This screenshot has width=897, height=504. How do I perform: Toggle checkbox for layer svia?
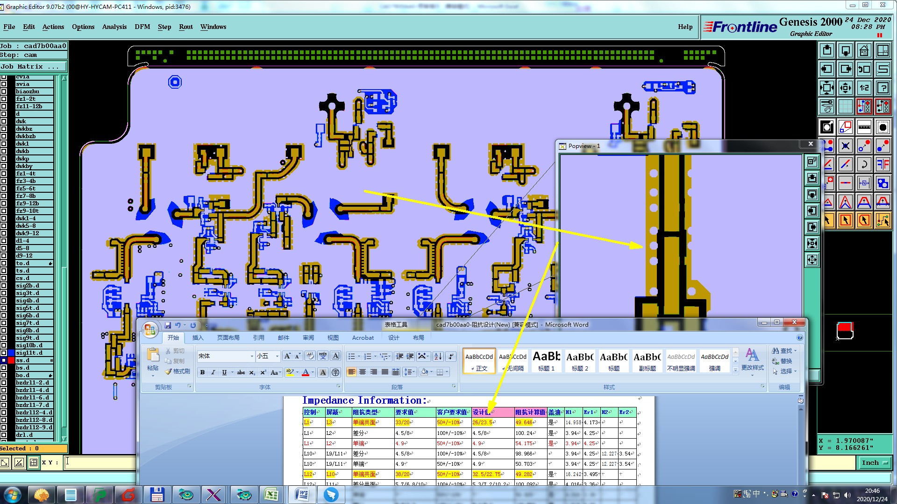pos(4,84)
